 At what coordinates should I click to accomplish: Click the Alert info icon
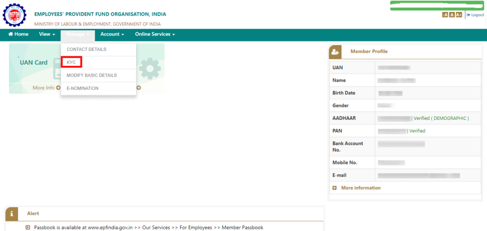[12, 213]
